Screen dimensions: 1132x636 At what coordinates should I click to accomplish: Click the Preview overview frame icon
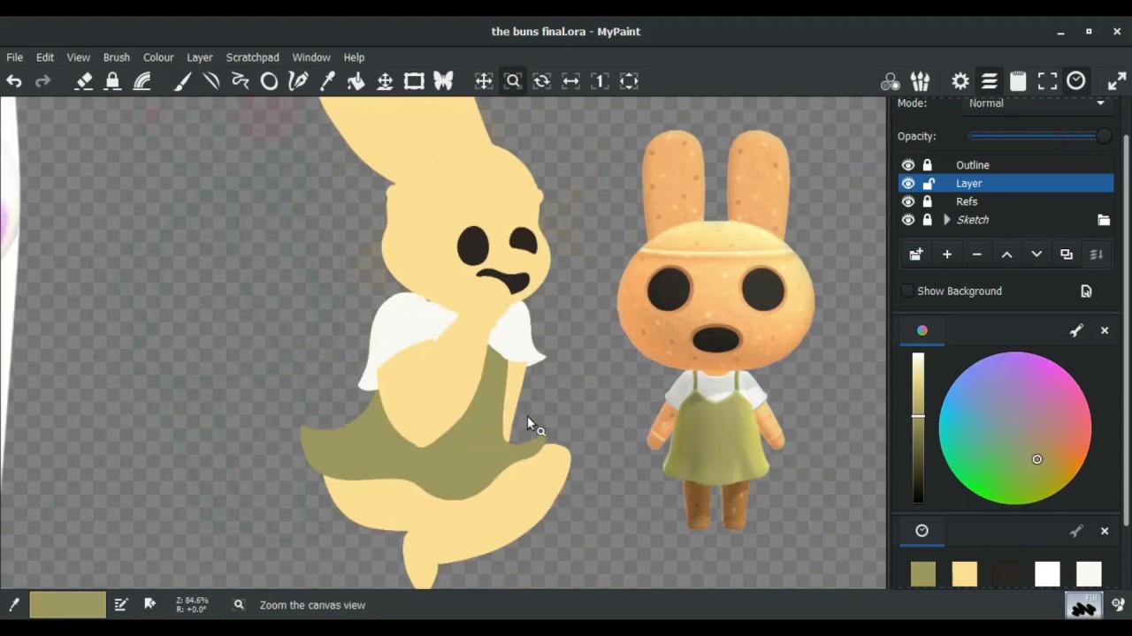pyautogui.click(x=1047, y=81)
